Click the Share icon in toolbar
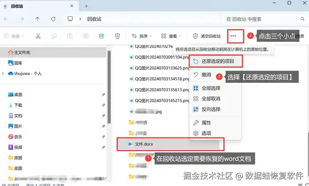Image resolution: width=309 pixels, height=186 pixels. click(x=102, y=36)
